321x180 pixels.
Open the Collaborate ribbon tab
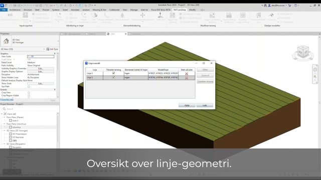click(x=114, y=10)
